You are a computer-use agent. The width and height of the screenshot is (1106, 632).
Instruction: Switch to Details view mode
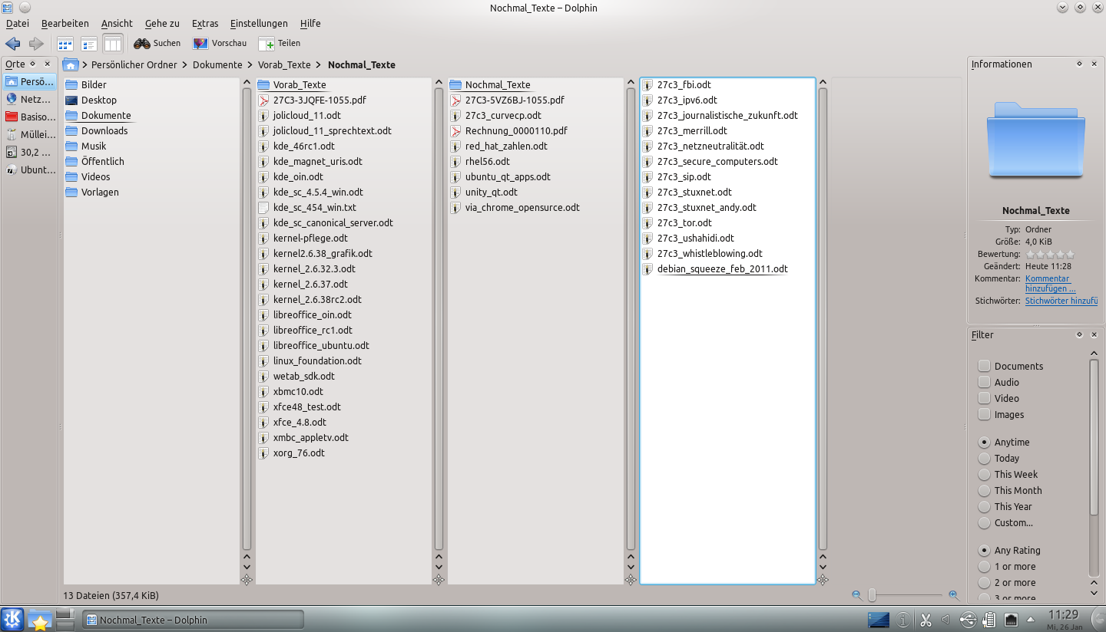coord(89,44)
